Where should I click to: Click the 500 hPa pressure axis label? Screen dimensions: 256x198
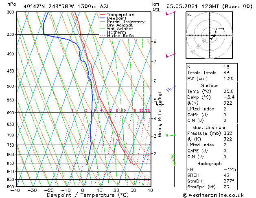(x=11, y=86)
